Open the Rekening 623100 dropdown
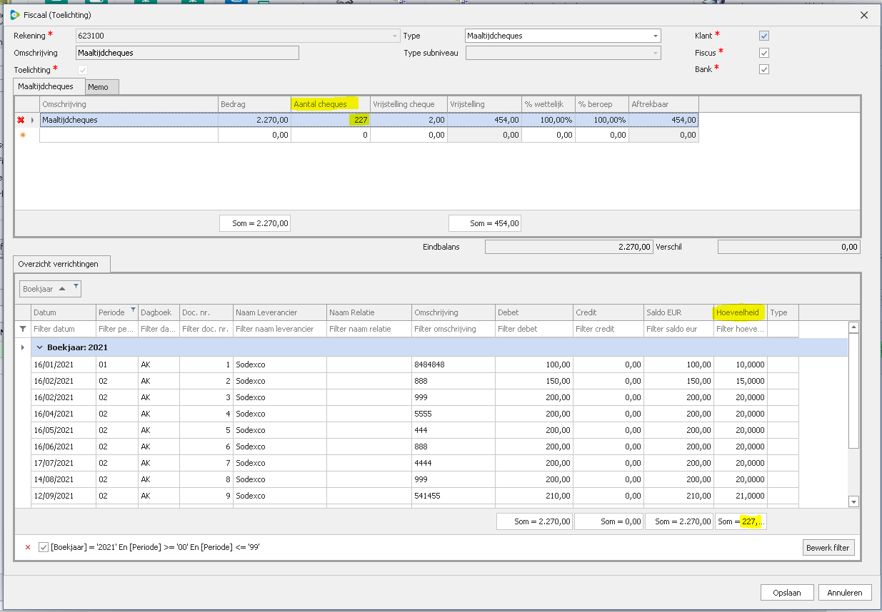 [394, 36]
